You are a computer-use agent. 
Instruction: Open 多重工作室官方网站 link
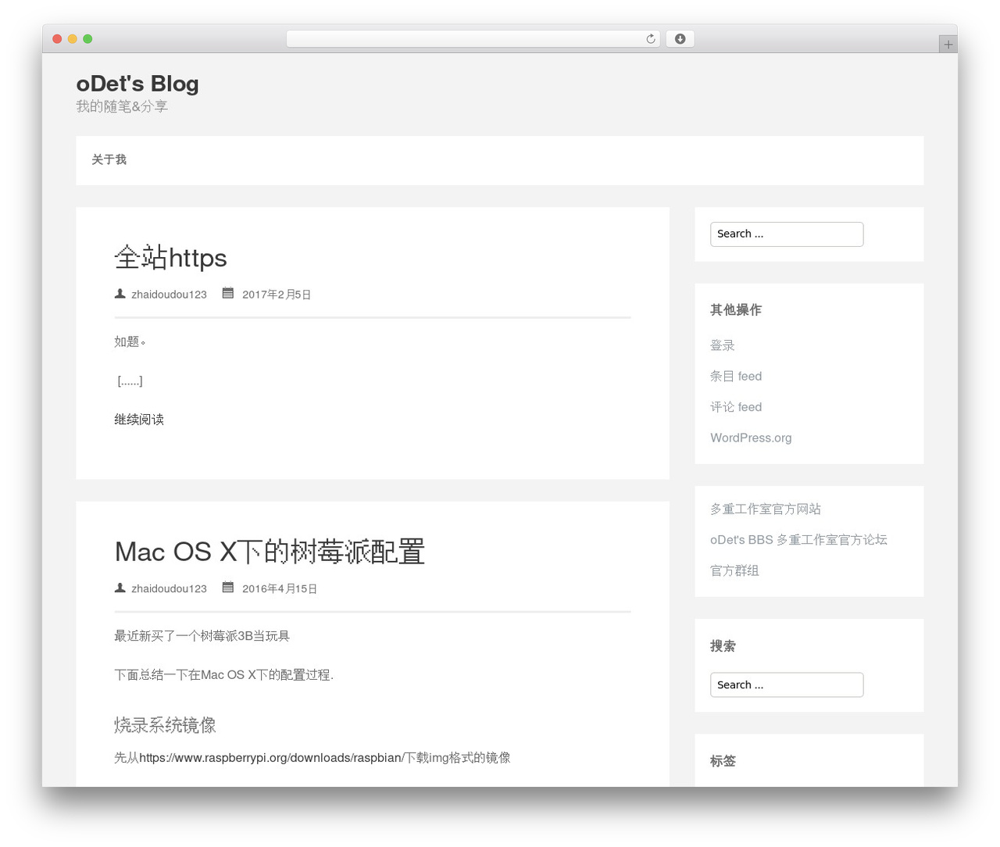766,509
